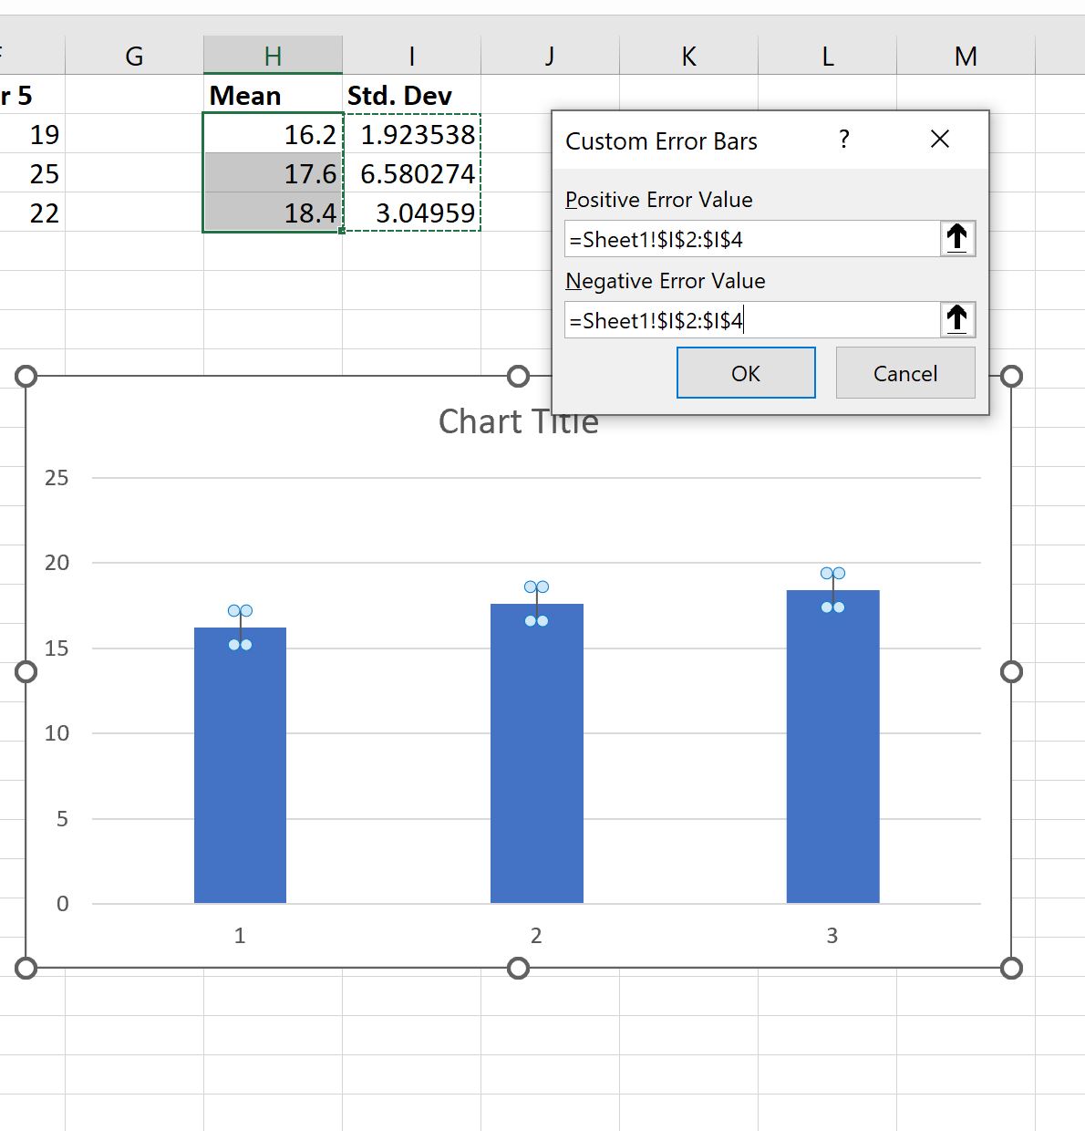The height and width of the screenshot is (1131, 1085).
Task: Click range selector icon for Positive Error Value
Action: click(956, 239)
